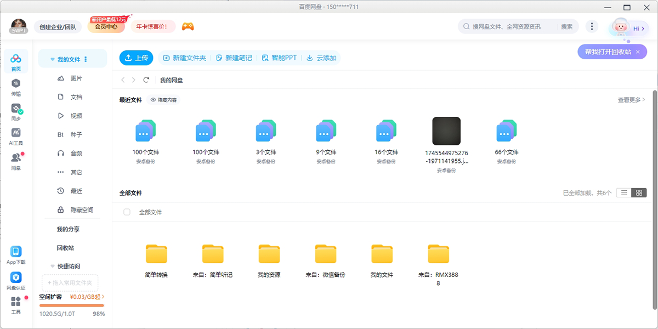Image resolution: width=658 pixels, height=329 pixels.
Task: Click the 空间扩容 price link
Action: pyautogui.click(x=87, y=297)
